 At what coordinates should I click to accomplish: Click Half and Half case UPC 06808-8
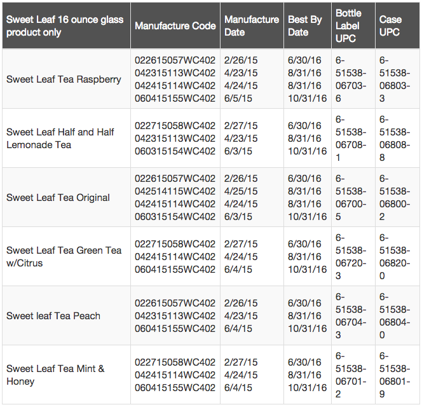(395, 139)
